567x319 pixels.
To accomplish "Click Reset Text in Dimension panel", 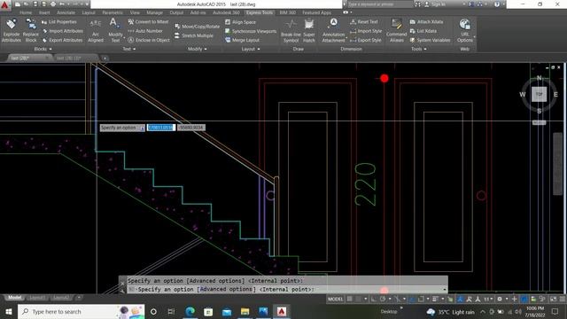I will click(x=364, y=21).
